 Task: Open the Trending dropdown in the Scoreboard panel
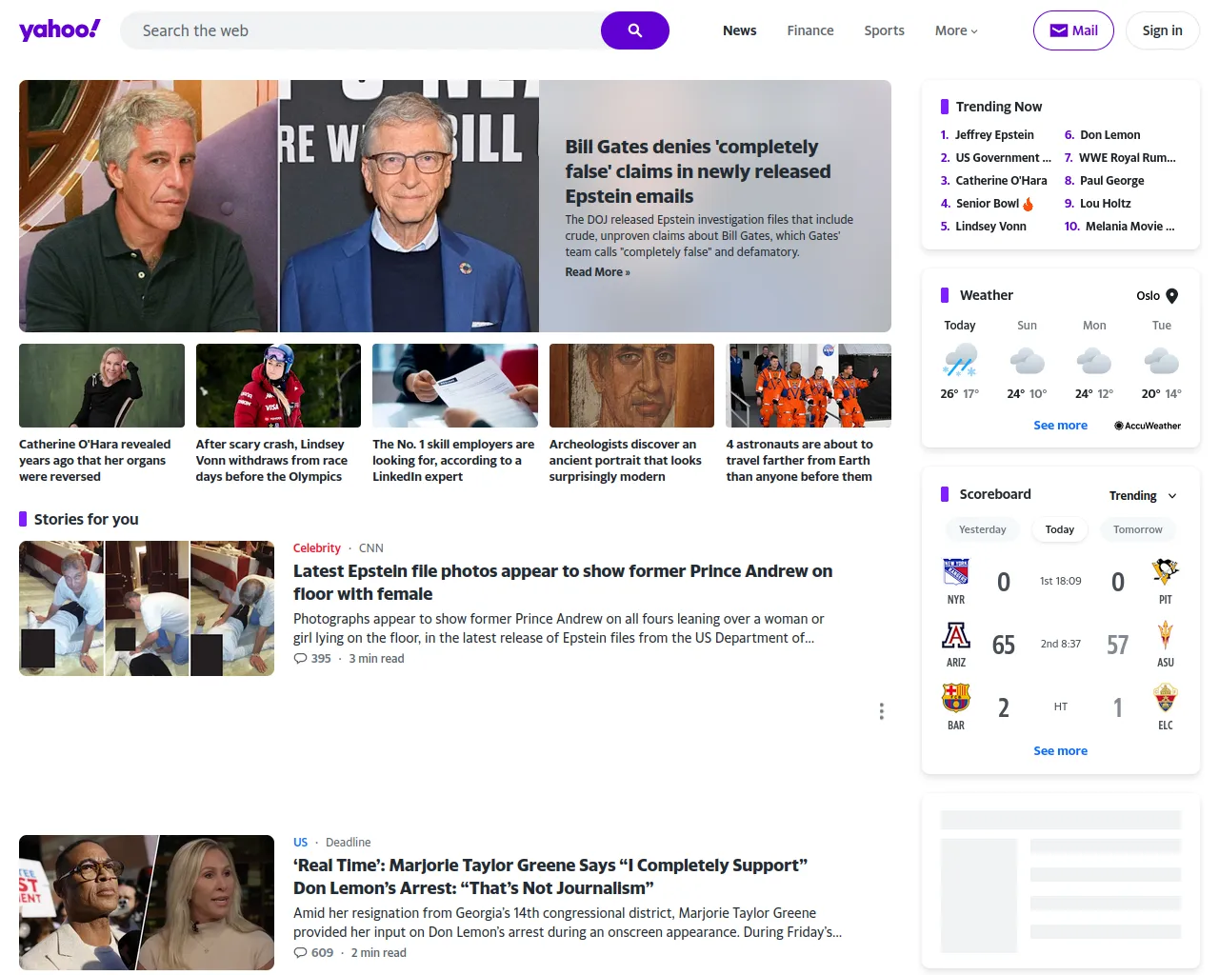coord(1142,495)
